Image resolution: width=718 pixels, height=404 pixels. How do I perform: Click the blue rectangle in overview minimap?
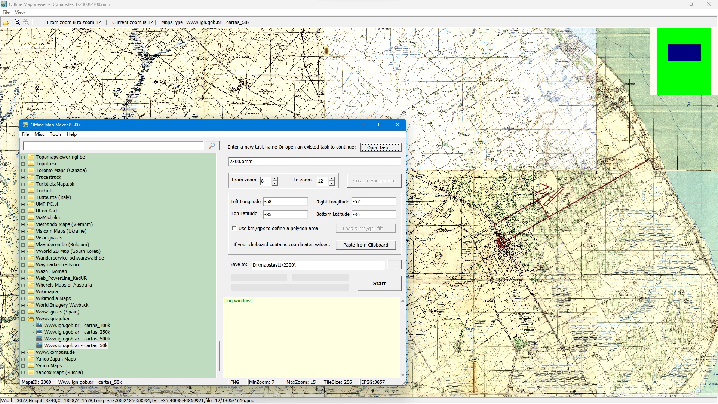(x=684, y=53)
